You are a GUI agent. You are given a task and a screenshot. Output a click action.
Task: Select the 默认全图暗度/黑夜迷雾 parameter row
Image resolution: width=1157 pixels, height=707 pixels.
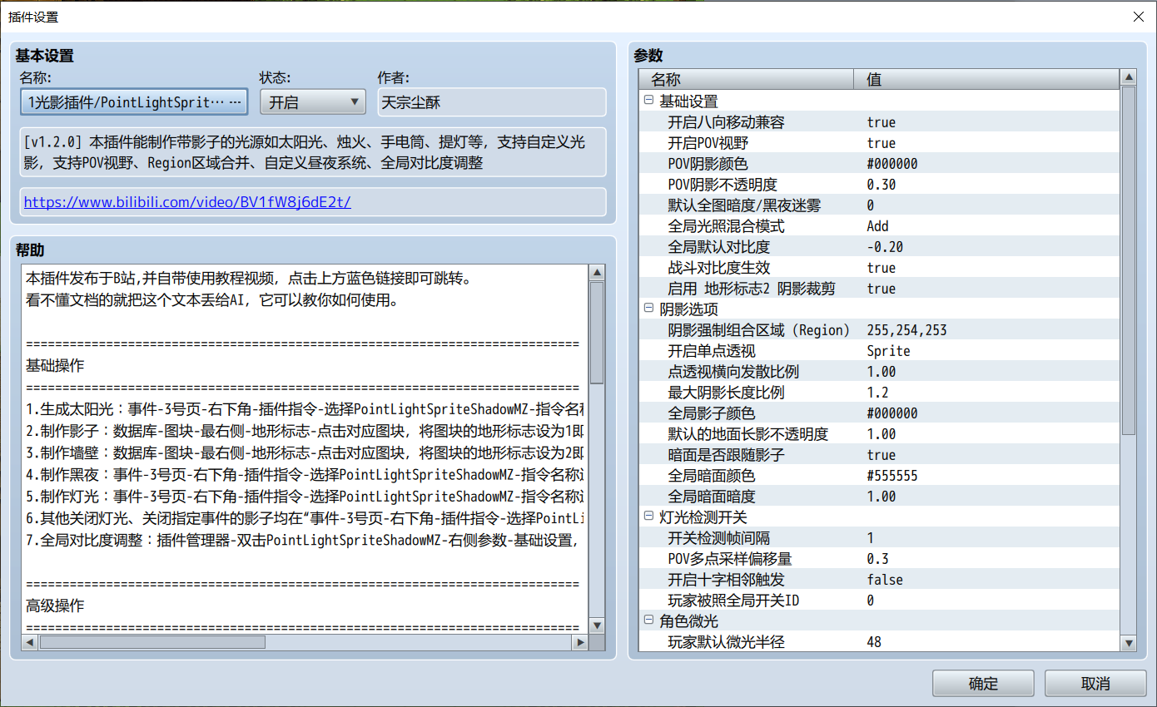coord(879,205)
